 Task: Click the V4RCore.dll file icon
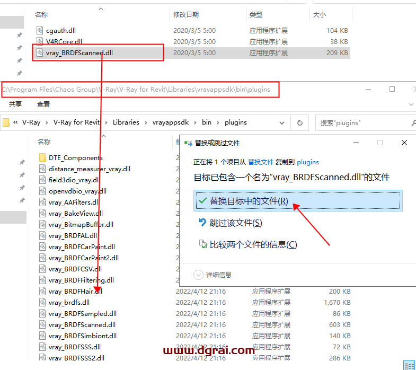tap(40, 42)
